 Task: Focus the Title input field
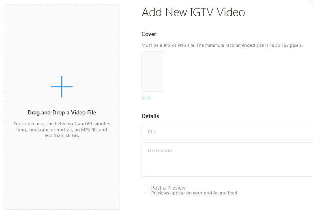pos(227,132)
